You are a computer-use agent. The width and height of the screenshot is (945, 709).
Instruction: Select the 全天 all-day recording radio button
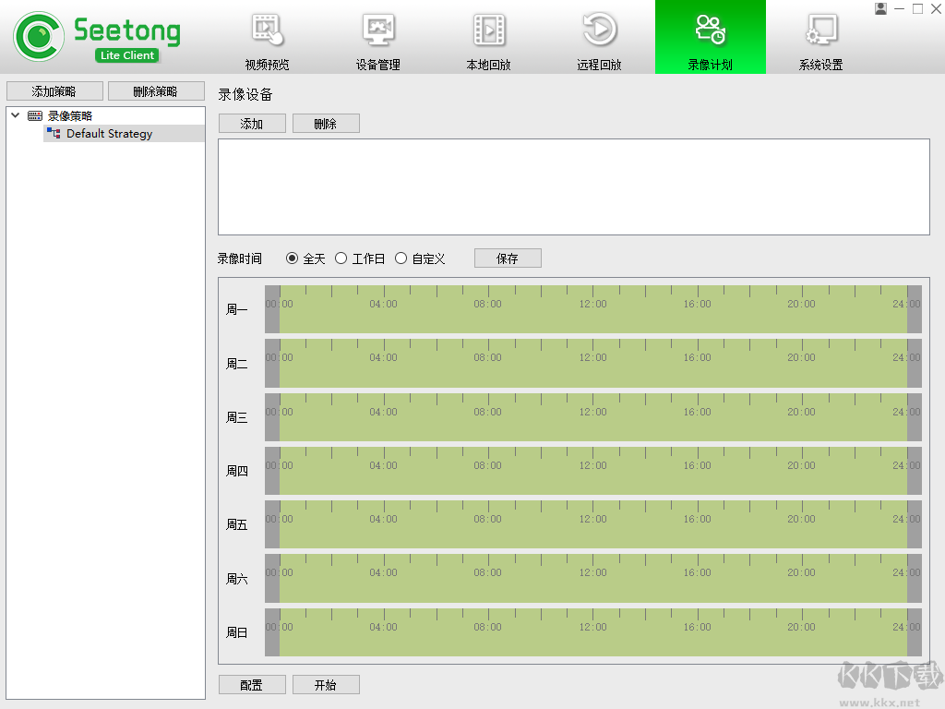point(292,258)
